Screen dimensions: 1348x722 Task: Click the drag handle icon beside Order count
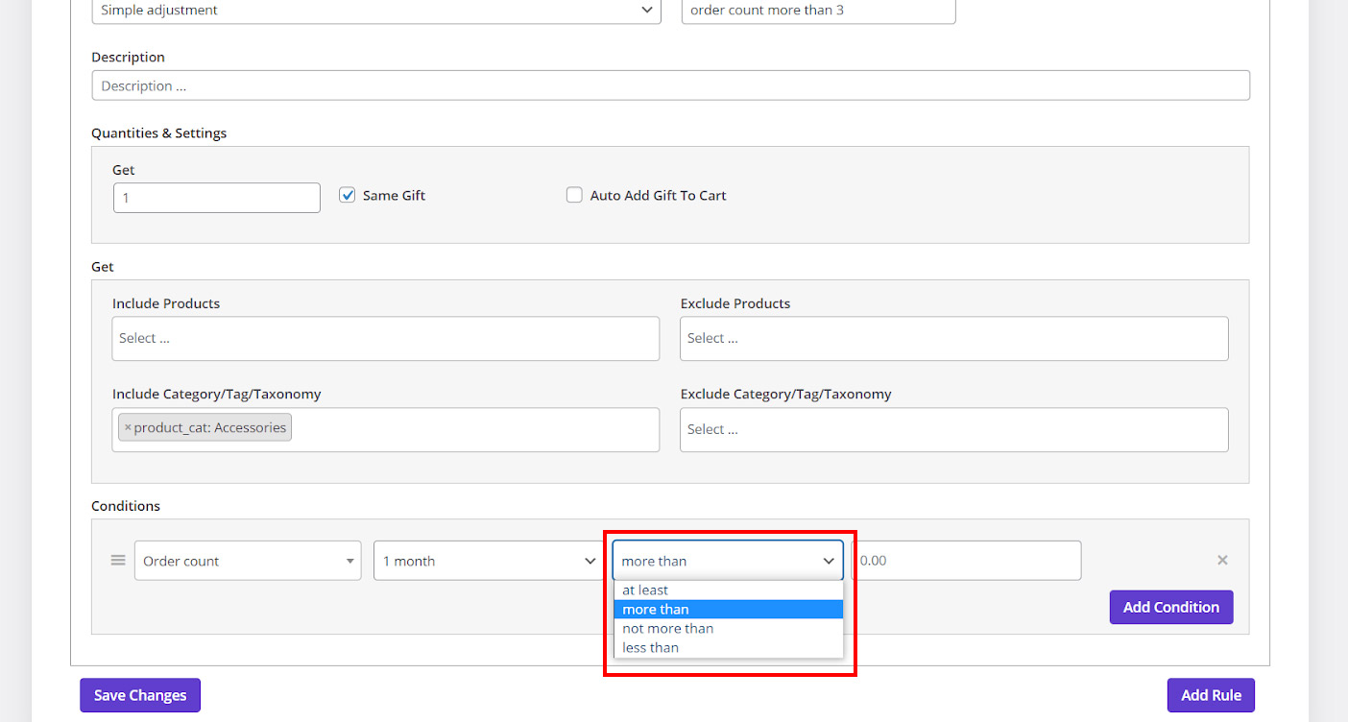(118, 561)
